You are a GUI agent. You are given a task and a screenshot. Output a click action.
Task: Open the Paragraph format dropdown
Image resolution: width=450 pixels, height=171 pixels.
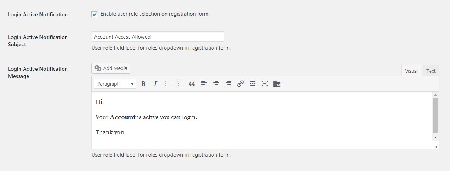pos(115,84)
